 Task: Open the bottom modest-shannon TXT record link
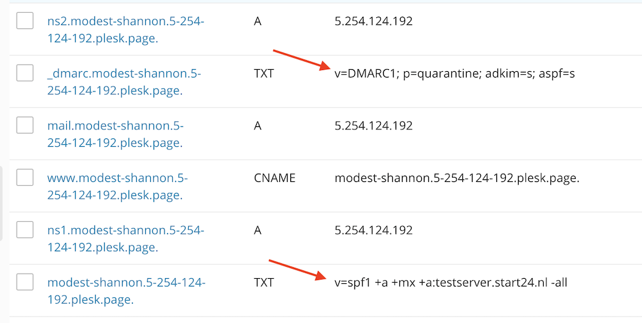[126, 290]
